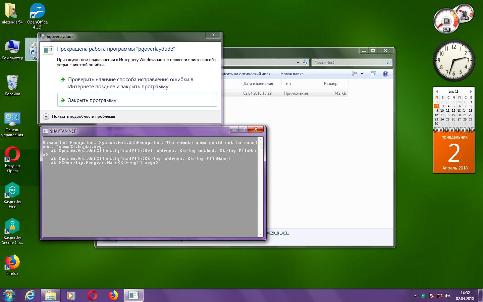Open the Explorer view options dropdown arrow
The height and width of the screenshot is (302, 483).
362,74
